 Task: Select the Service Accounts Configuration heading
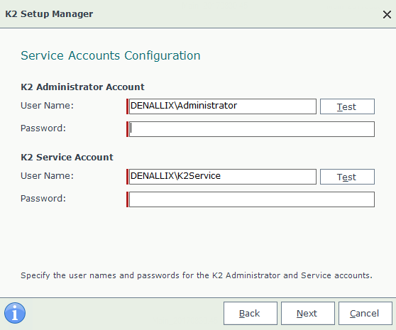[x=111, y=55]
